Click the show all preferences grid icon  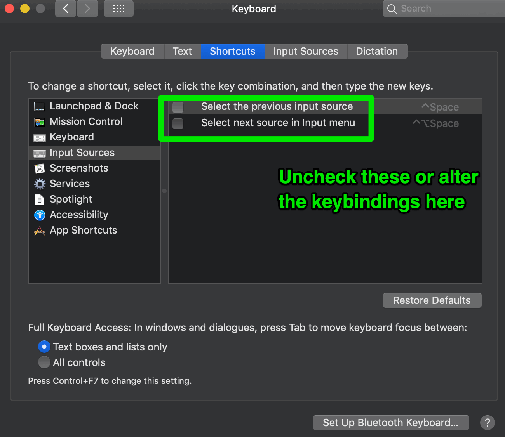[118, 9]
